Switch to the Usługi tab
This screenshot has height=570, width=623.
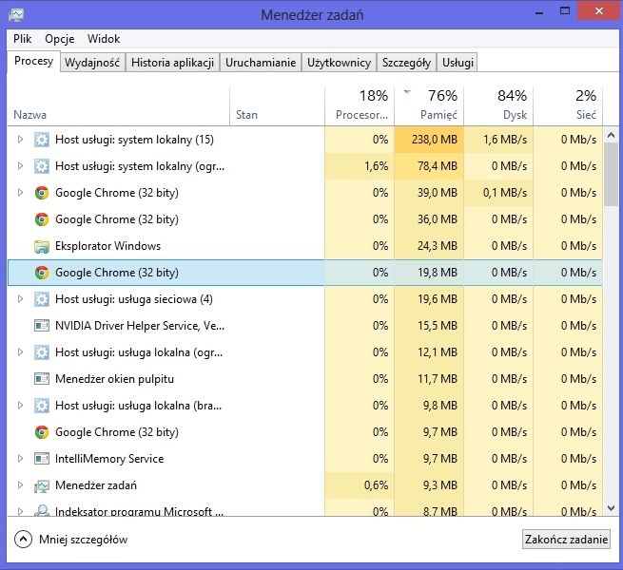458,63
